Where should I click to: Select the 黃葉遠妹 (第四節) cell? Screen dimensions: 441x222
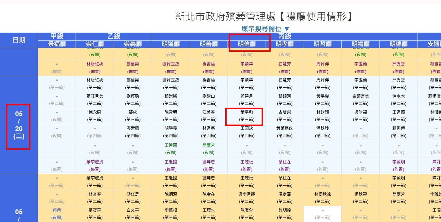coord(285,132)
